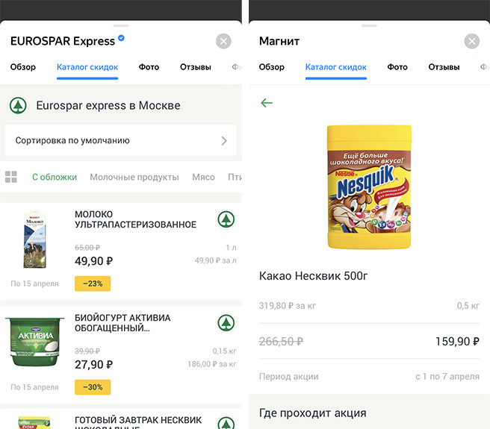Select the С обложки category filter

[55, 178]
